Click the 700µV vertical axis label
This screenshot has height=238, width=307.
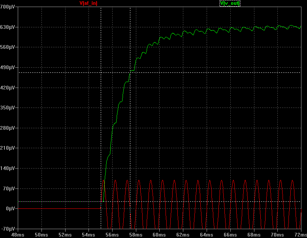coord(8,7)
